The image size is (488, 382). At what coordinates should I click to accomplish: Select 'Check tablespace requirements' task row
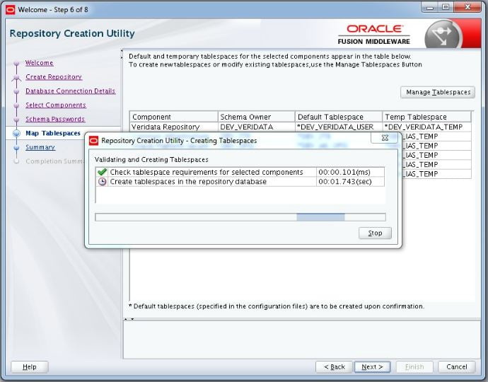point(240,172)
